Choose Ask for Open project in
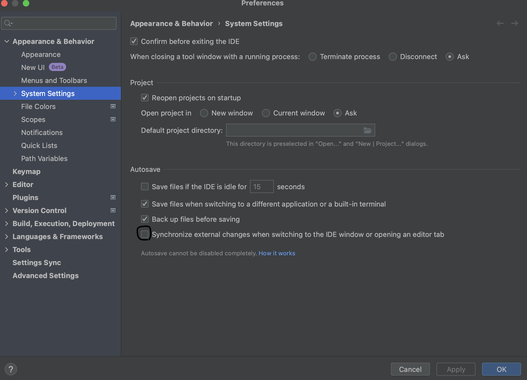Screen dimensions: 527x380 (337, 113)
